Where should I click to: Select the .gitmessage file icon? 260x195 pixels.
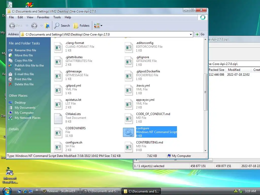(58, 76)
